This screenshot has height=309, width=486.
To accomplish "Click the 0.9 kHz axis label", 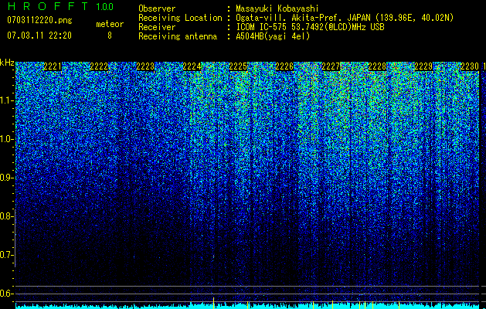I will (7, 178).
